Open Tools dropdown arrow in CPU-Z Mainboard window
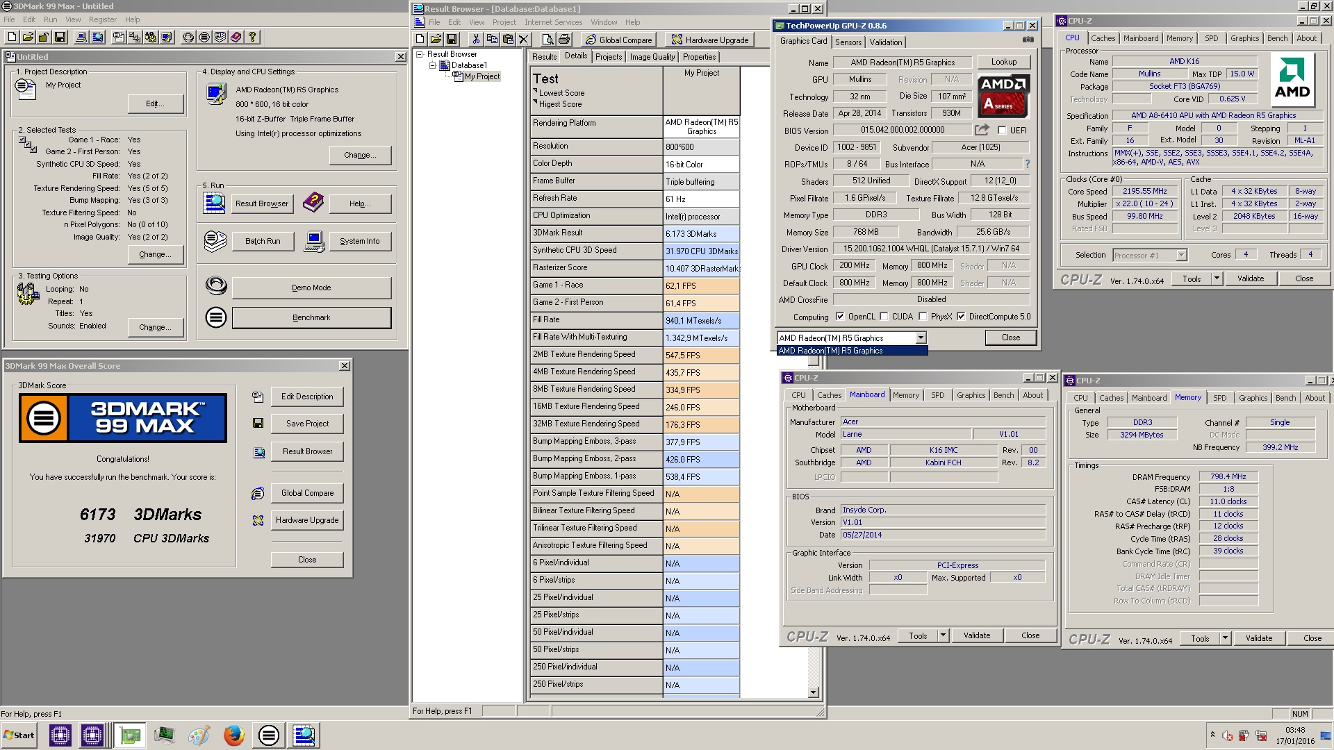This screenshot has width=1334, height=750. 943,635
